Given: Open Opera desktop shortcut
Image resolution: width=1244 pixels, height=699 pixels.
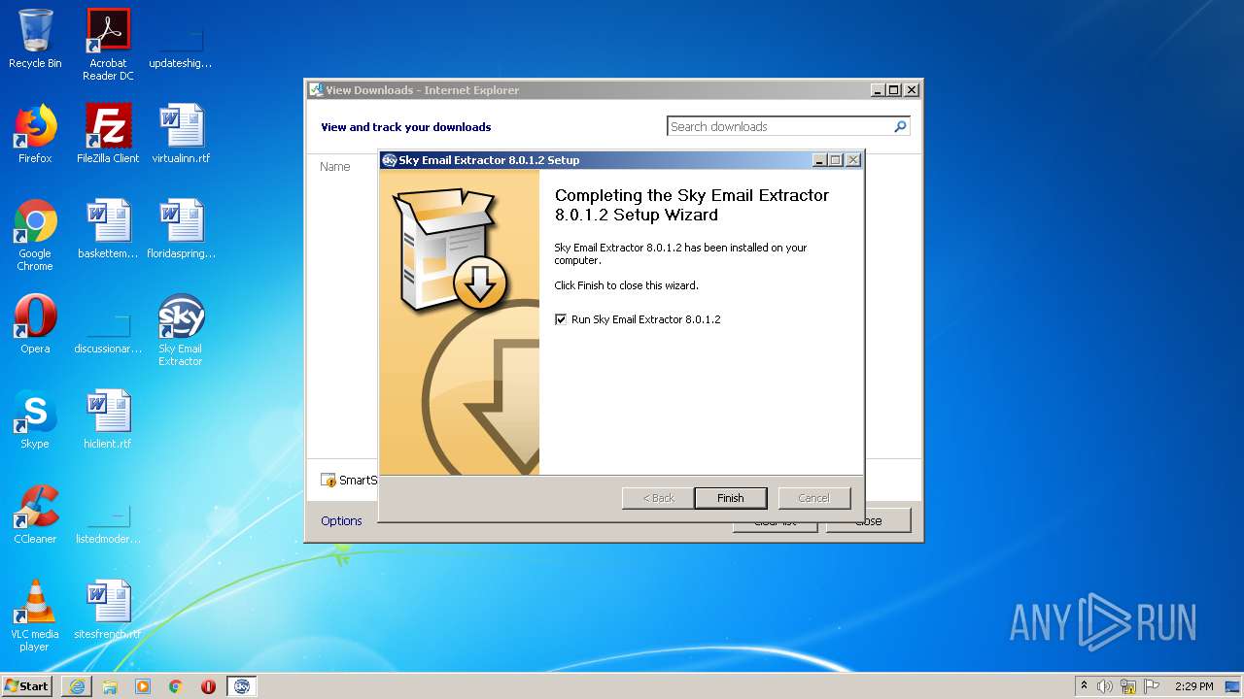Looking at the screenshot, I should coord(35,324).
